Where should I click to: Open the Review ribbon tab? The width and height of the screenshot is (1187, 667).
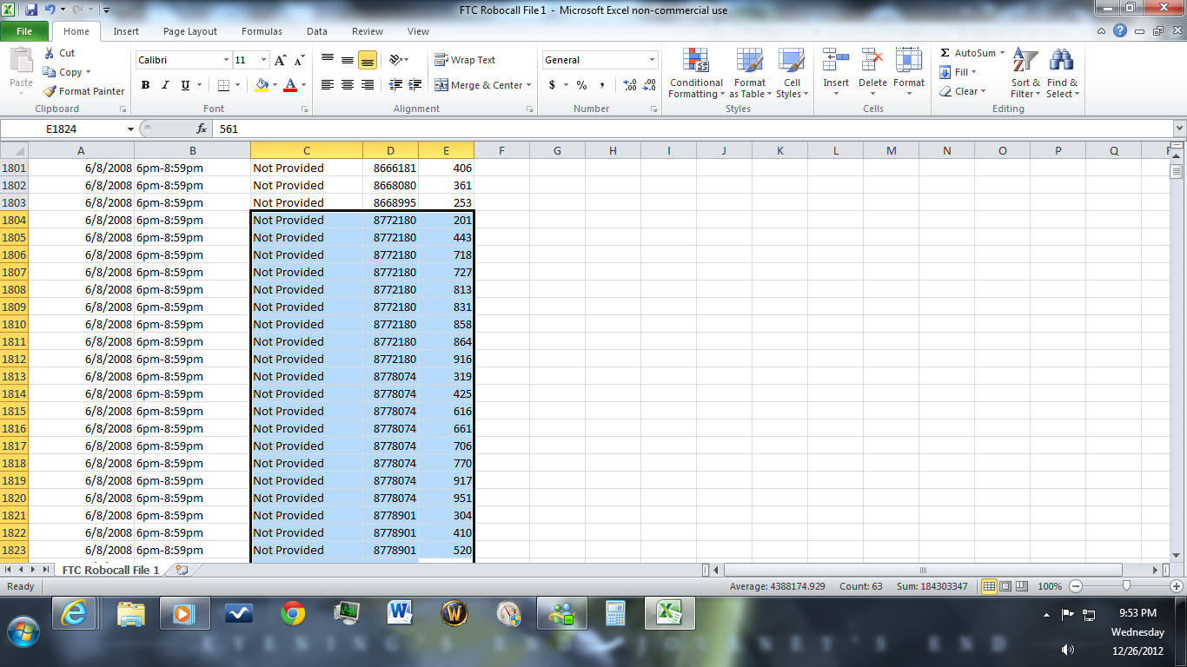point(367,30)
